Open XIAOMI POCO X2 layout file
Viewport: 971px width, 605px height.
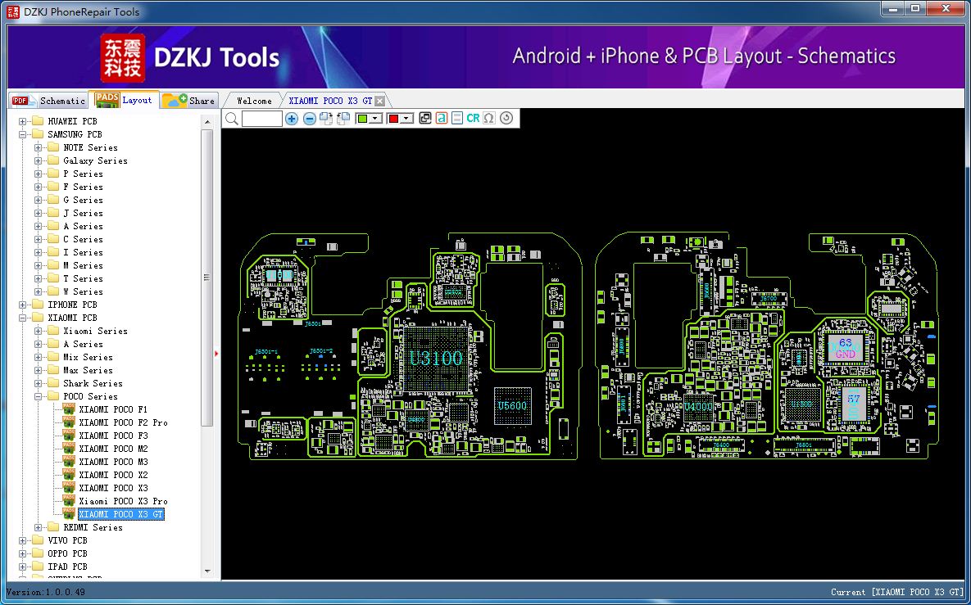[x=113, y=475]
